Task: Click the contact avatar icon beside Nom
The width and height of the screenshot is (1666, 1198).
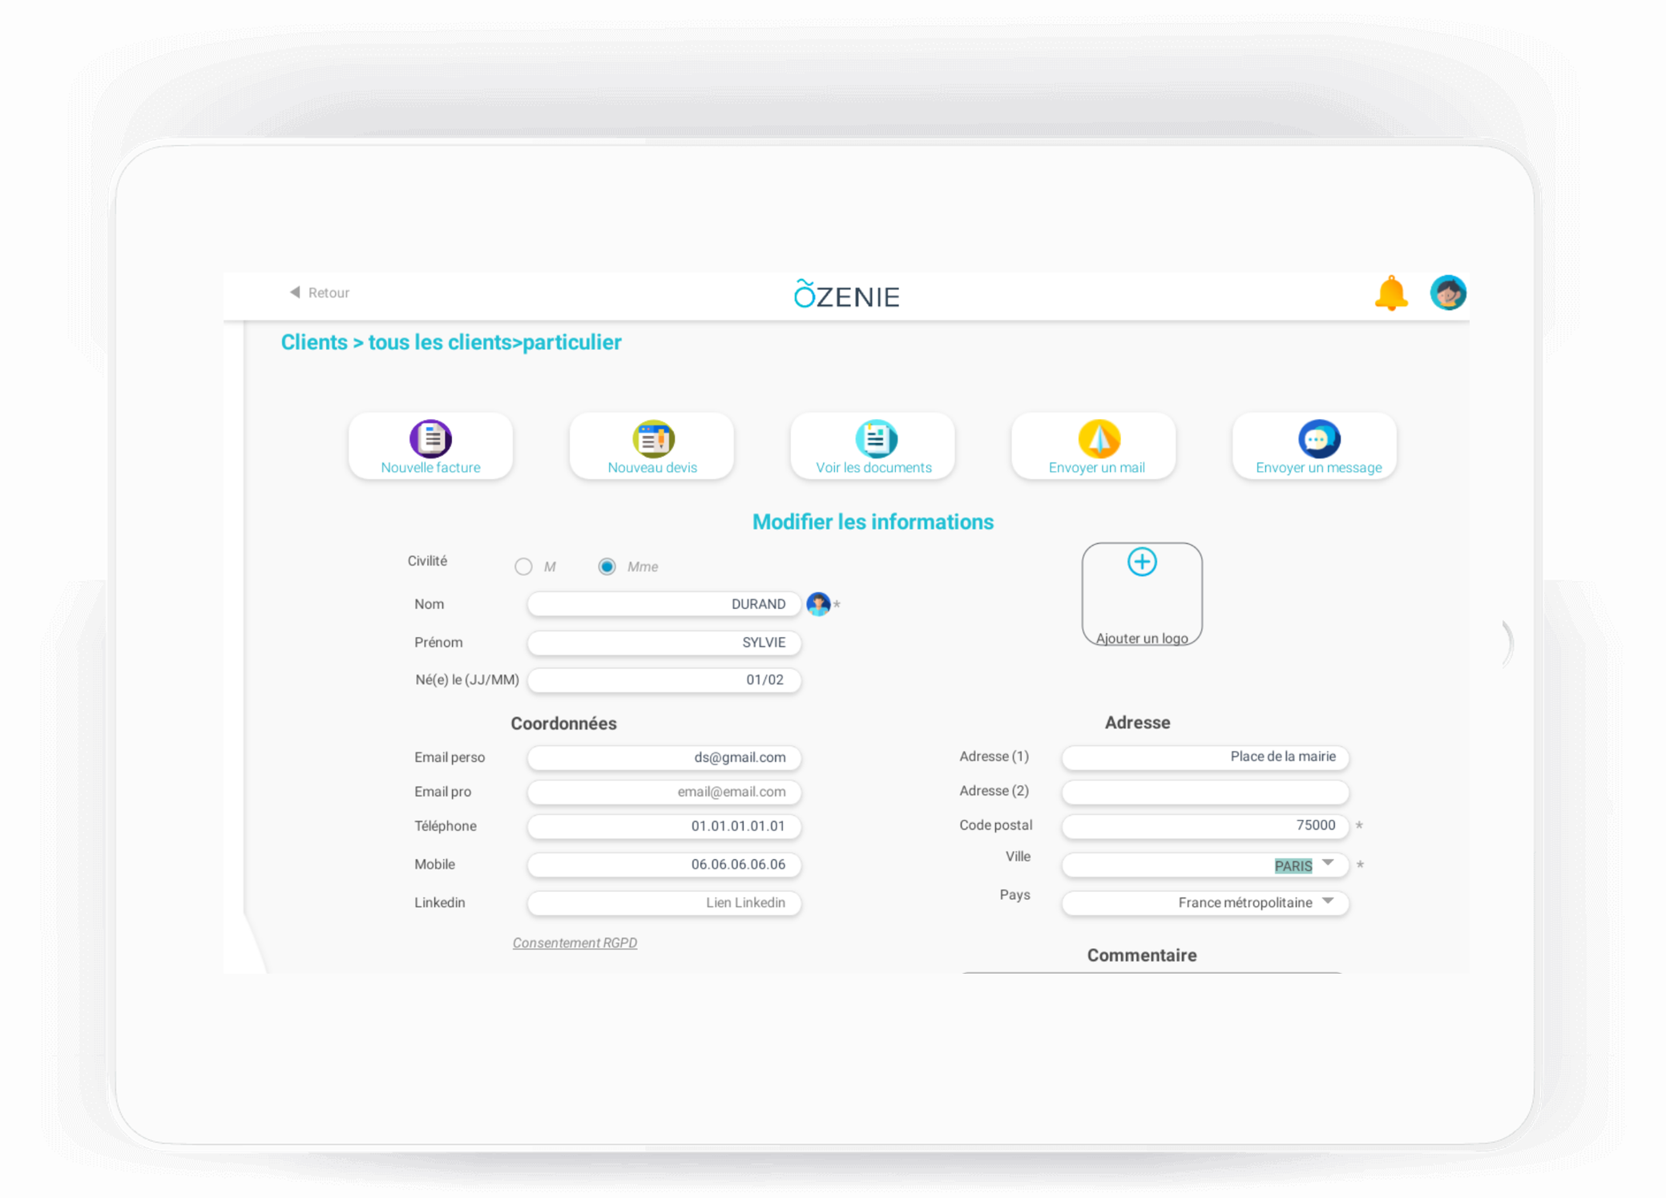Action: (817, 604)
